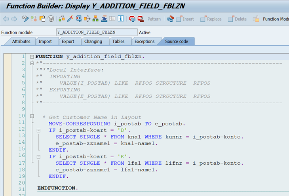Click the Function module name field
The width and height of the screenshot is (289, 196).
click(97, 32)
